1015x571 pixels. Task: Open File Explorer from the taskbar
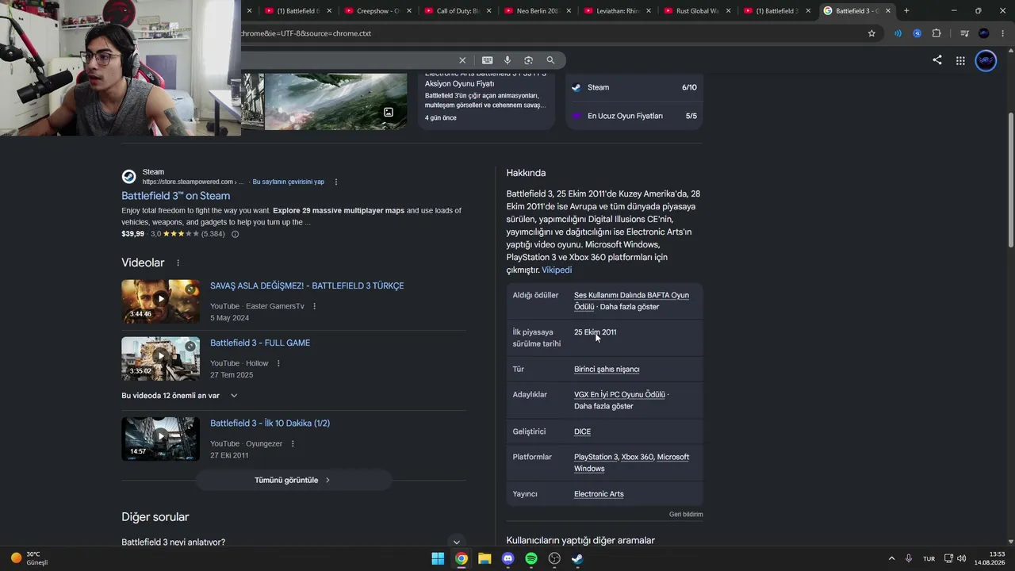click(485, 558)
